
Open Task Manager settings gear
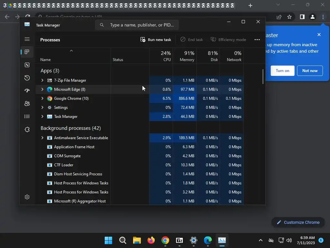pos(27,197)
